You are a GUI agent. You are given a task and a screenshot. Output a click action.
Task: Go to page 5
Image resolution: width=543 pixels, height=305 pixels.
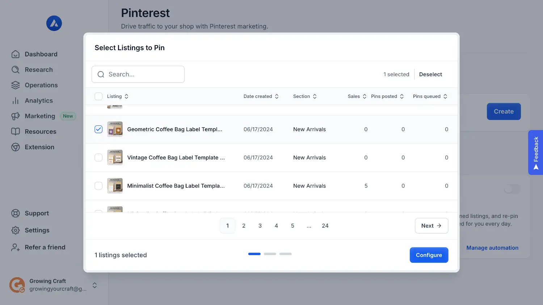[x=293, y=226]
